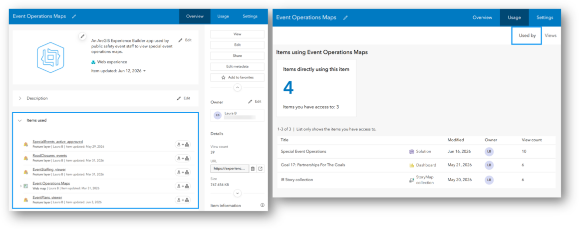
Task: Edit the item thumbnail with the pencil icon
Action: [x=83, y=36]
